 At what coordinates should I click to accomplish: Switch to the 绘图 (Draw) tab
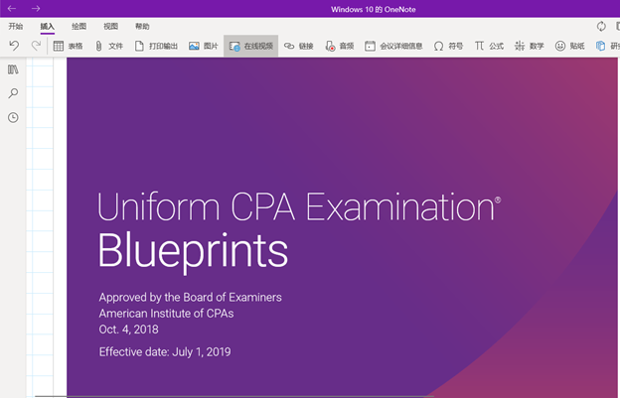[x=78, y=27]
